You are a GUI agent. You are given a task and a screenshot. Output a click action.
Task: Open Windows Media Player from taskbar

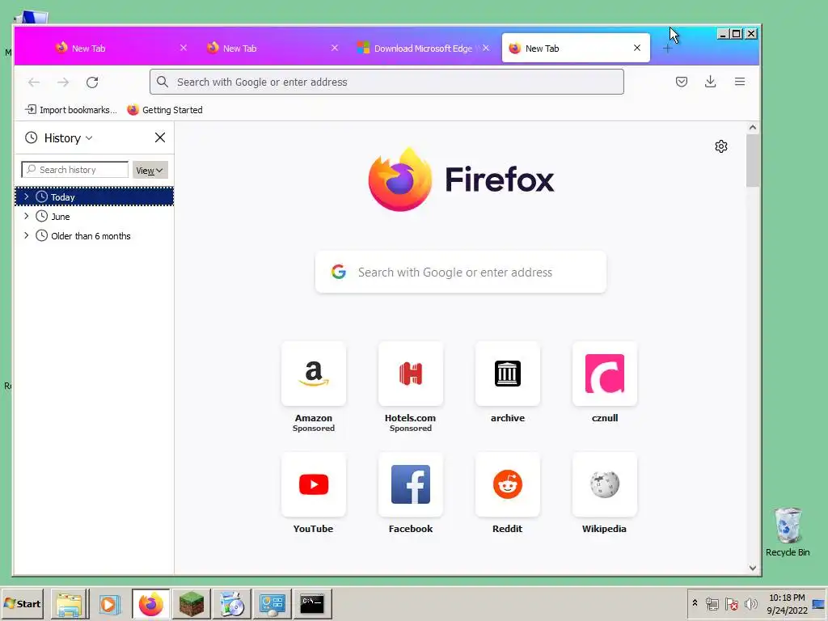click(x=110, y=603)
